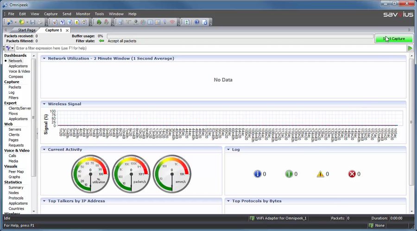Open Peer Map under Visuals
417x231 pixels.
coord(16,171)
